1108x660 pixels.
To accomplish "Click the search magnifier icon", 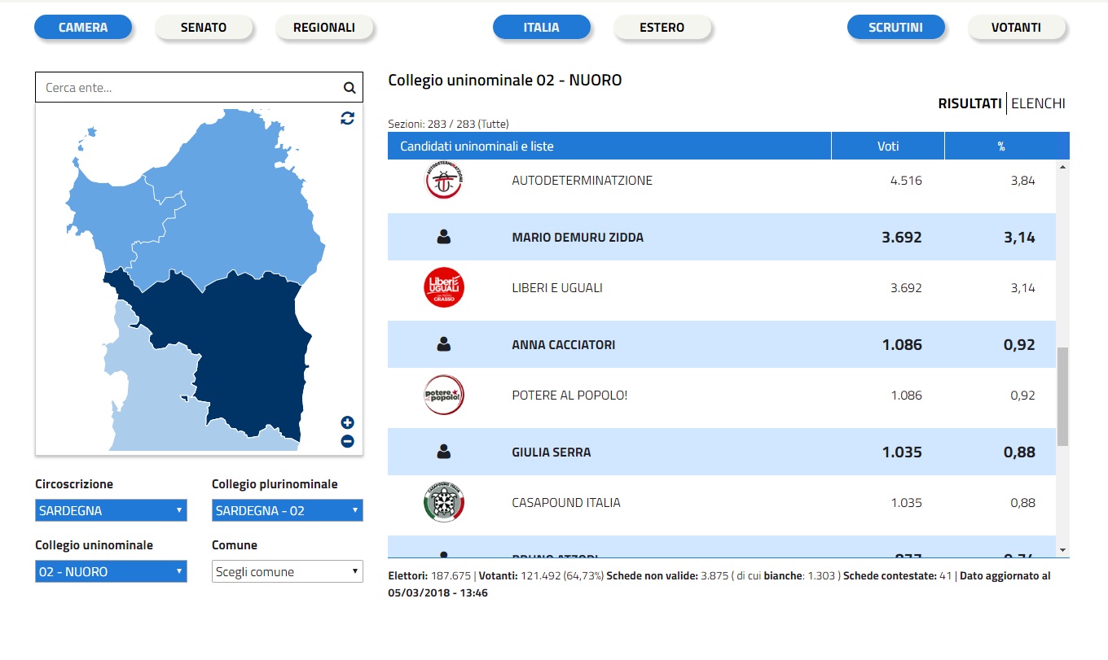I will pos(350,88).
